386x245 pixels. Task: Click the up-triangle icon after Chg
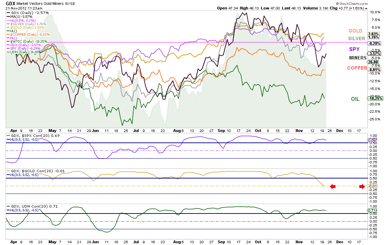point(366,8)
